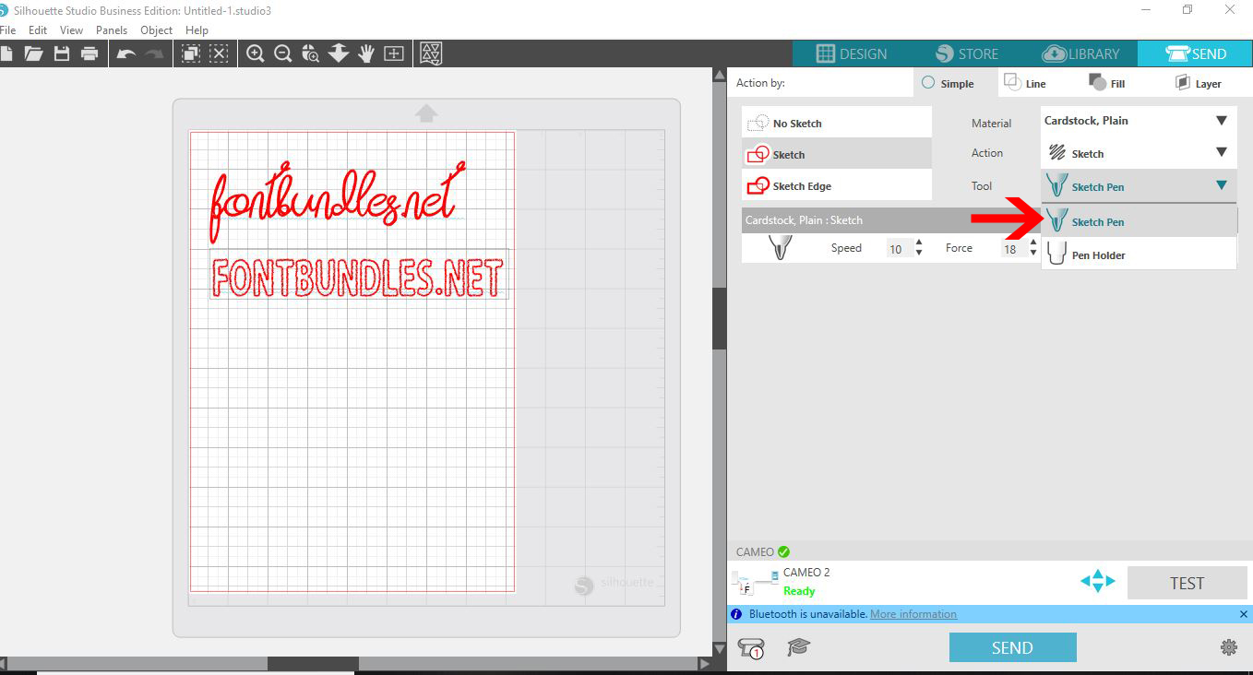This screenshot has height=675, width=1253.
Task: Undo the last action
Action: (x=126, y=53)
